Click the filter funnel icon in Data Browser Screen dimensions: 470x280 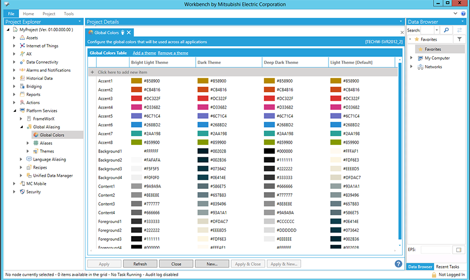click(460, 40)
